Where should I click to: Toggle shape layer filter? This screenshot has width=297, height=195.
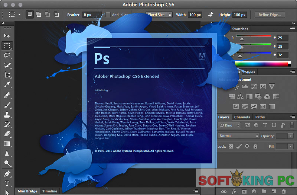(x=274, y=125)
